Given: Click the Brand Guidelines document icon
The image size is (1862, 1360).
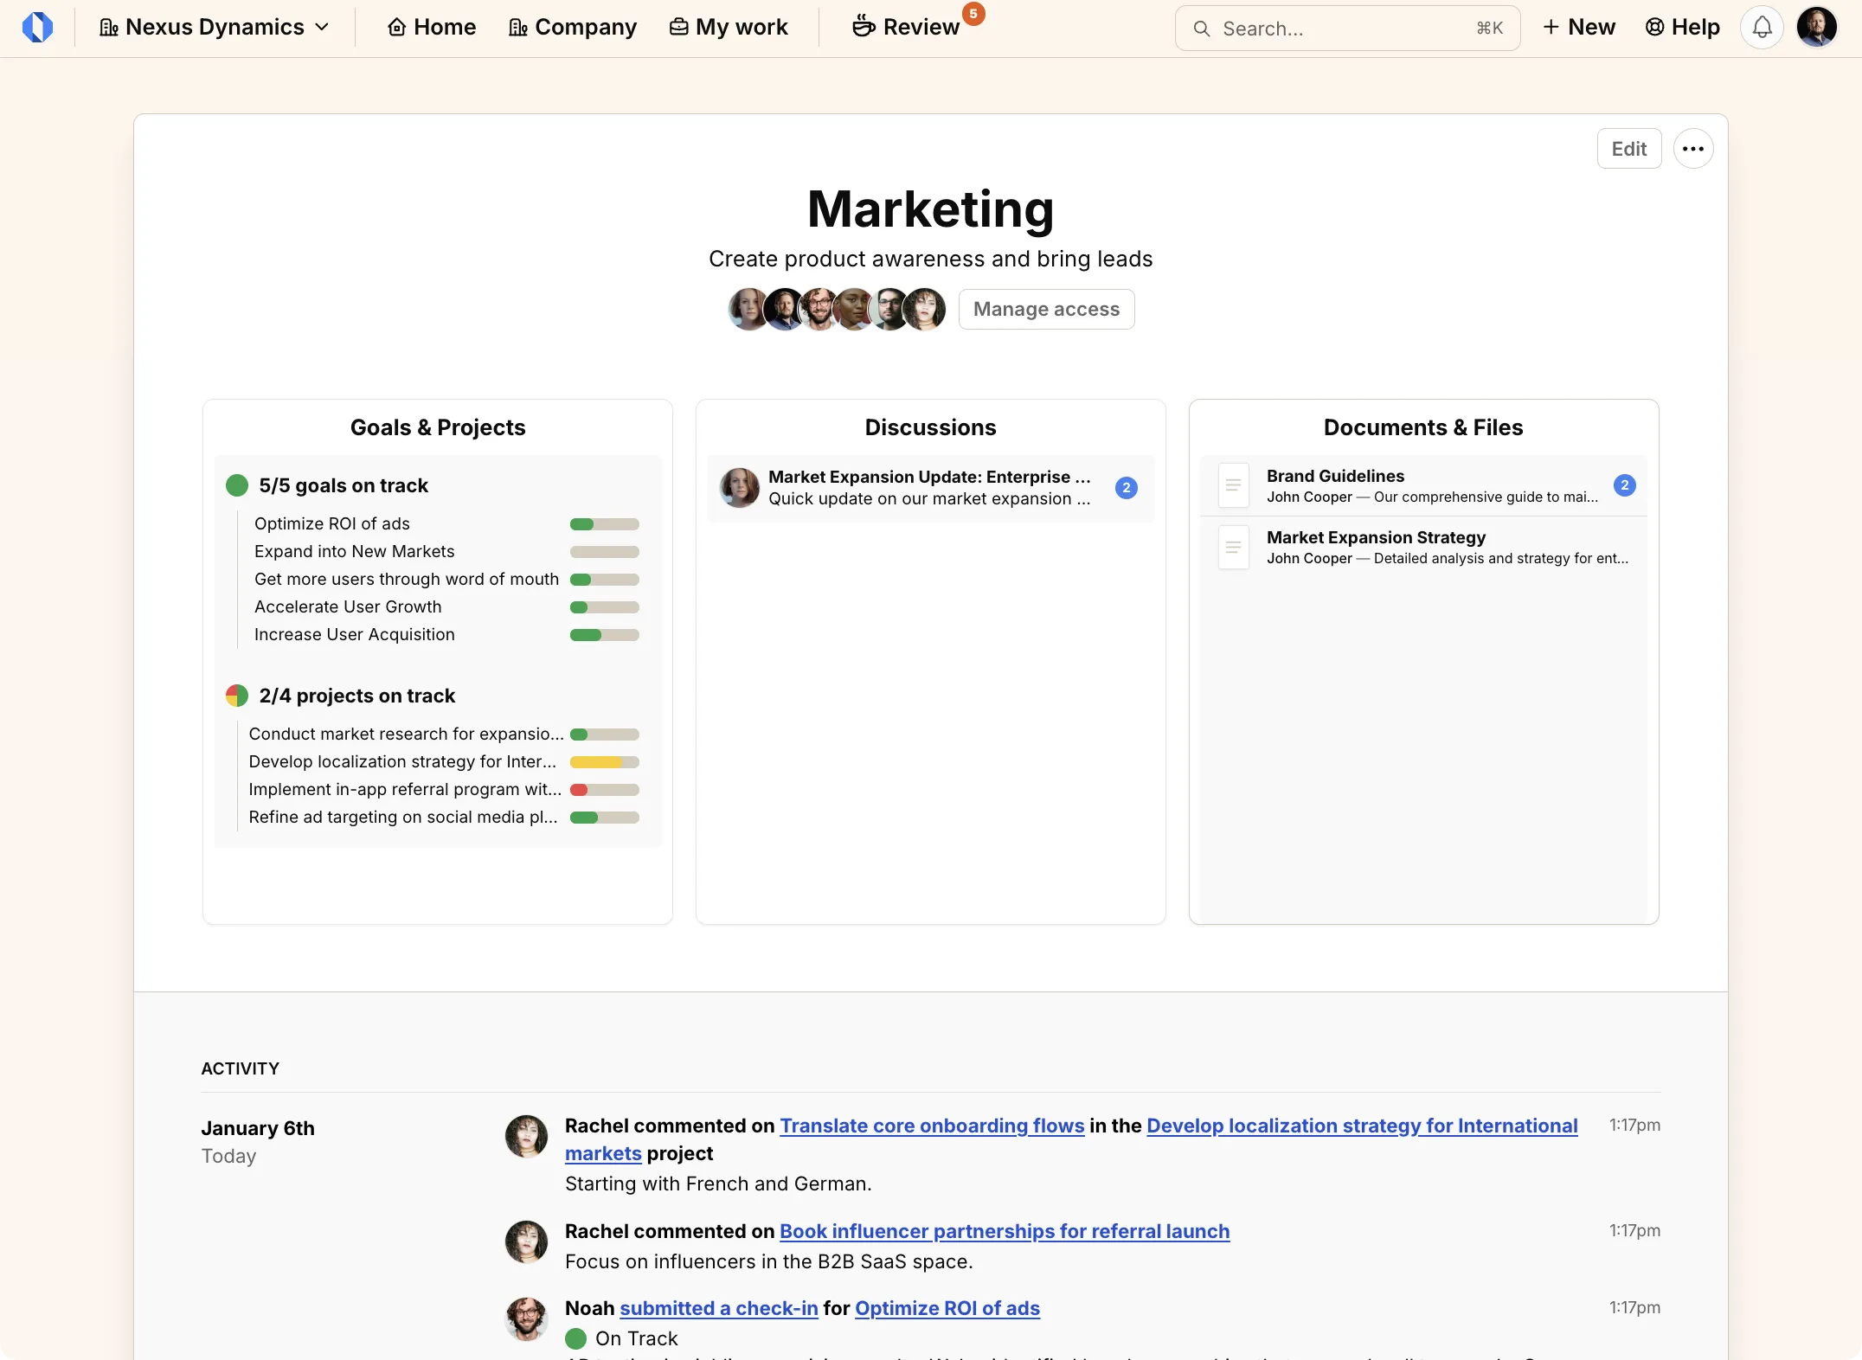Looking at the screenshot, I should (1233, 485).
